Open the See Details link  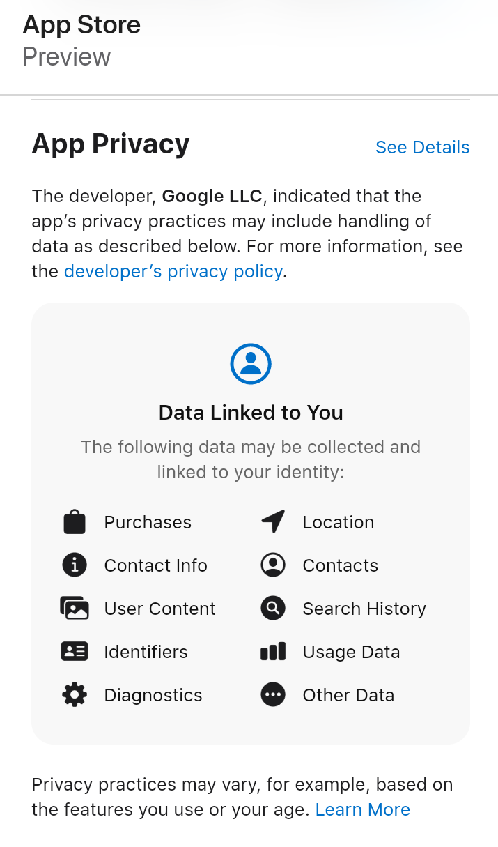[x=422, y=148]
